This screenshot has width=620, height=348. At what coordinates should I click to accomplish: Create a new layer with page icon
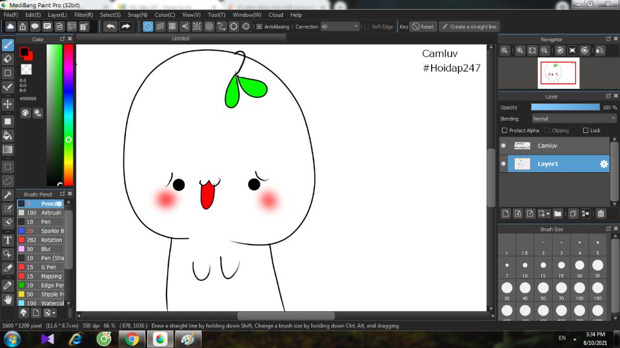point(506,213)
